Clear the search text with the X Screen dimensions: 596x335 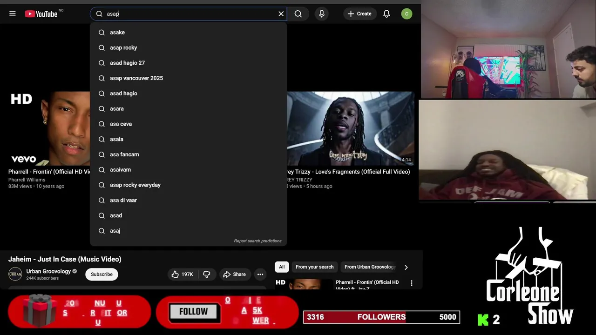281,14
